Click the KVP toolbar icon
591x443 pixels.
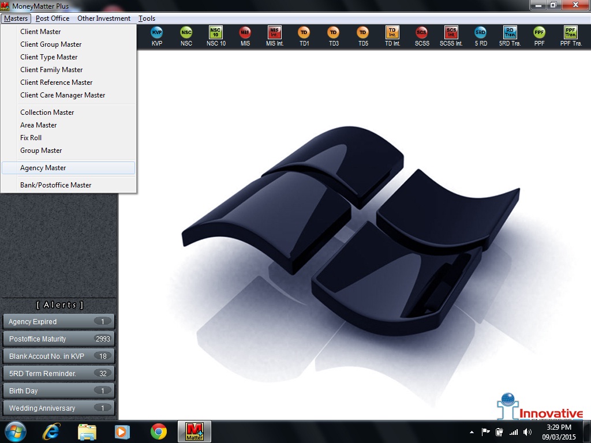tap(157, 36)
